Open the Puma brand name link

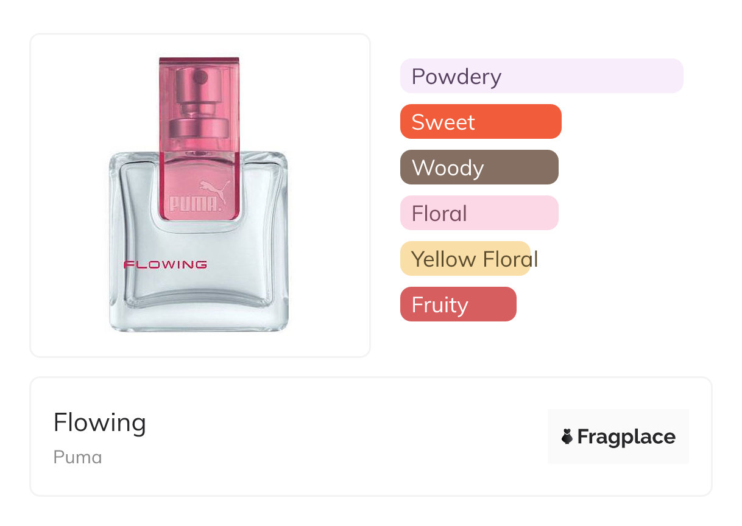click(x=77, y=457)
